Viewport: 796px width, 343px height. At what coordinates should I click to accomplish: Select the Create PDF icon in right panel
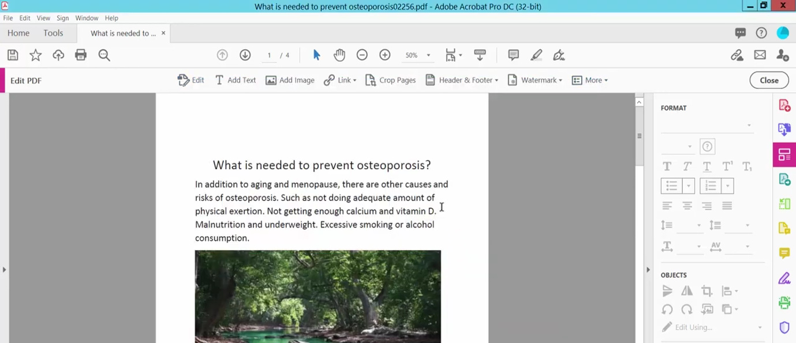[x=784, y=105]
